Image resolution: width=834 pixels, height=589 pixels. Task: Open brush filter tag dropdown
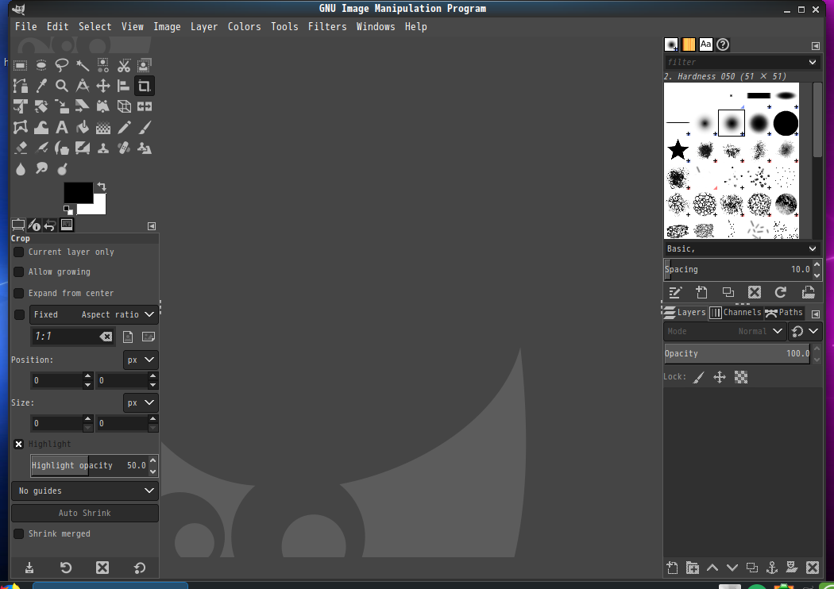813,62
